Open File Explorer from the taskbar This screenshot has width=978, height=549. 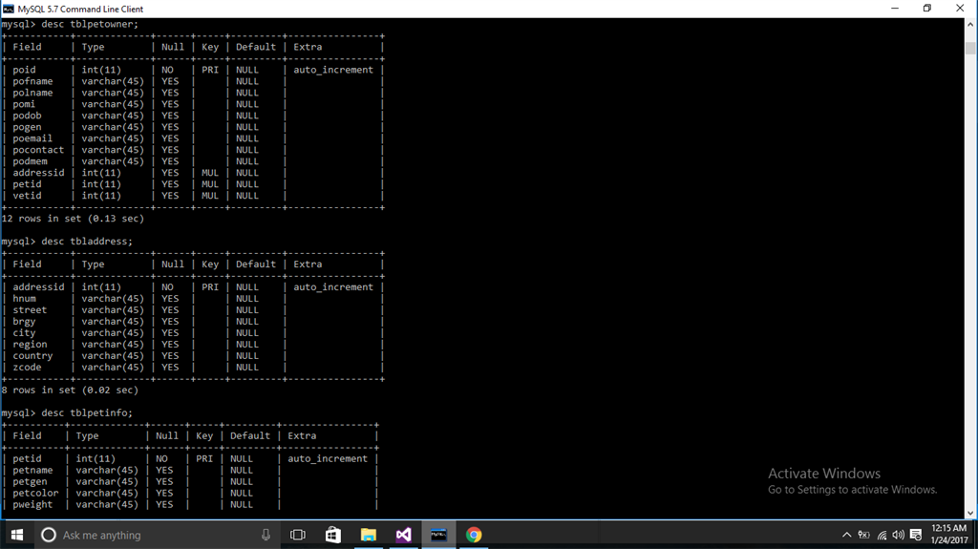(x=368, y=535)
